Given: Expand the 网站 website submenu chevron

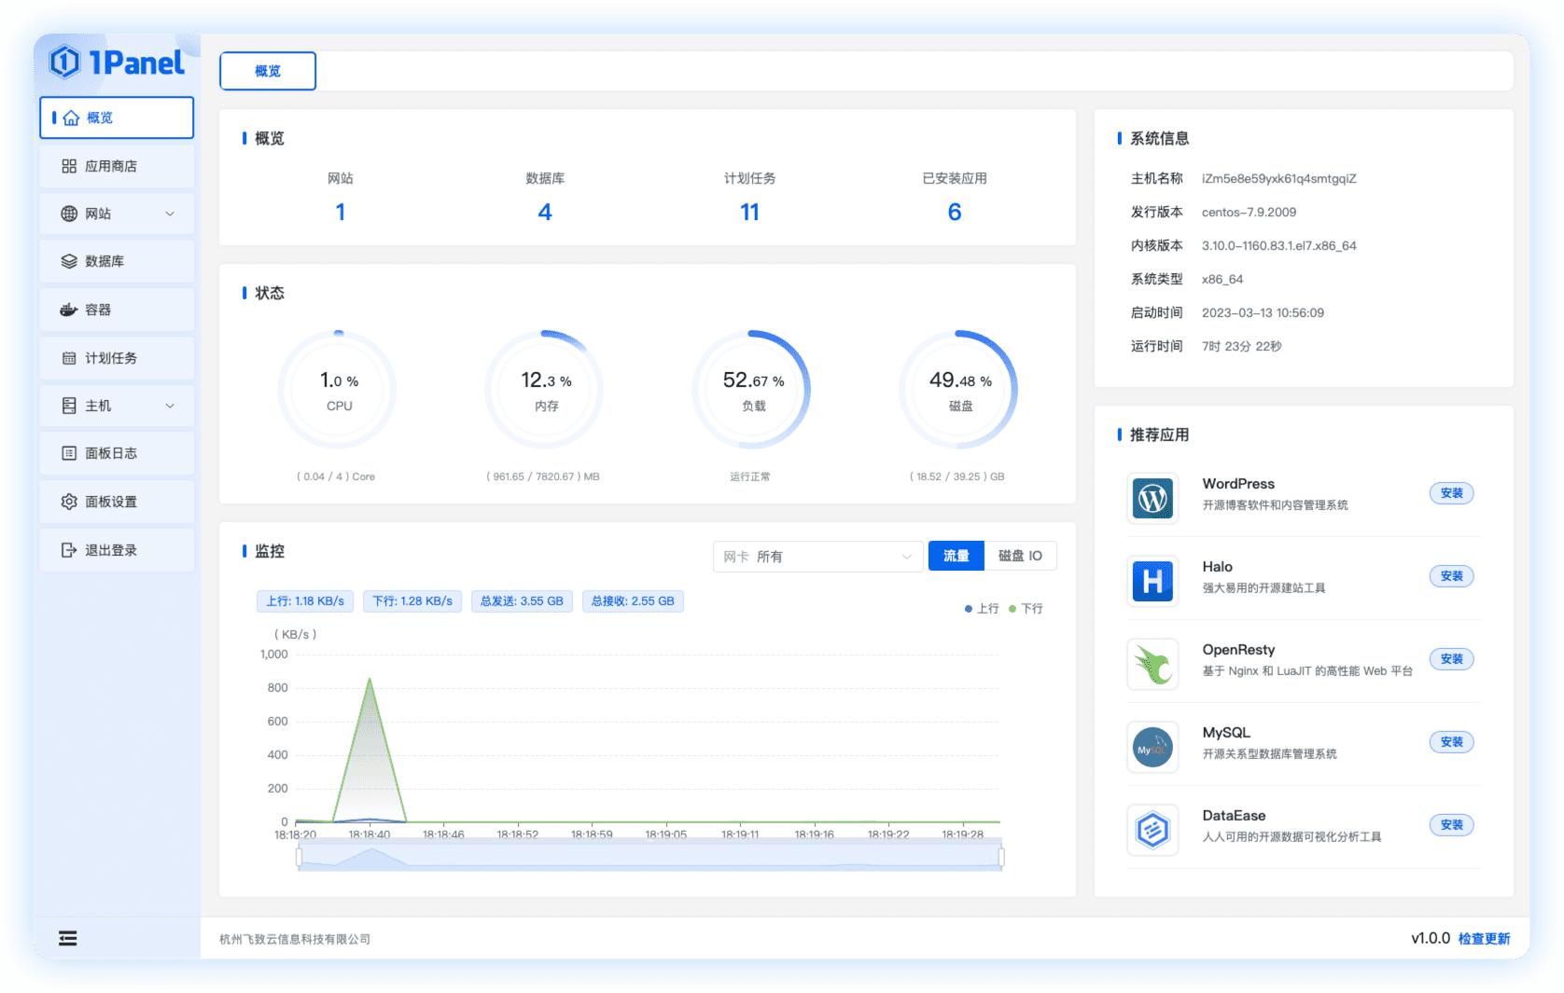Looking at the screenshot, I should (x=170, y=214).
